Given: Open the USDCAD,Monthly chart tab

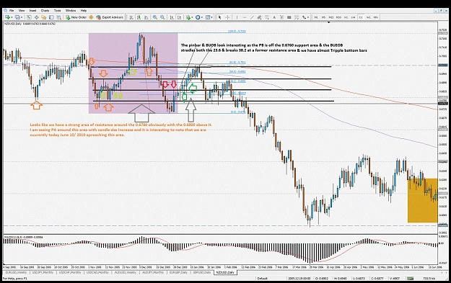Looking at the screenshot, I should click(97, 272).
